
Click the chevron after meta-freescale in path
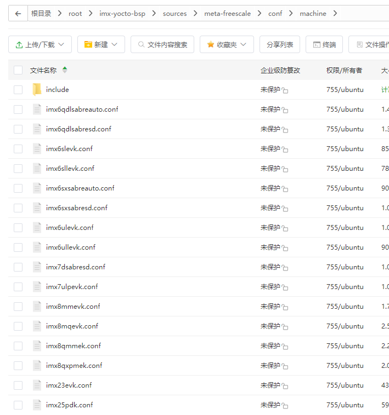point(260,13)
